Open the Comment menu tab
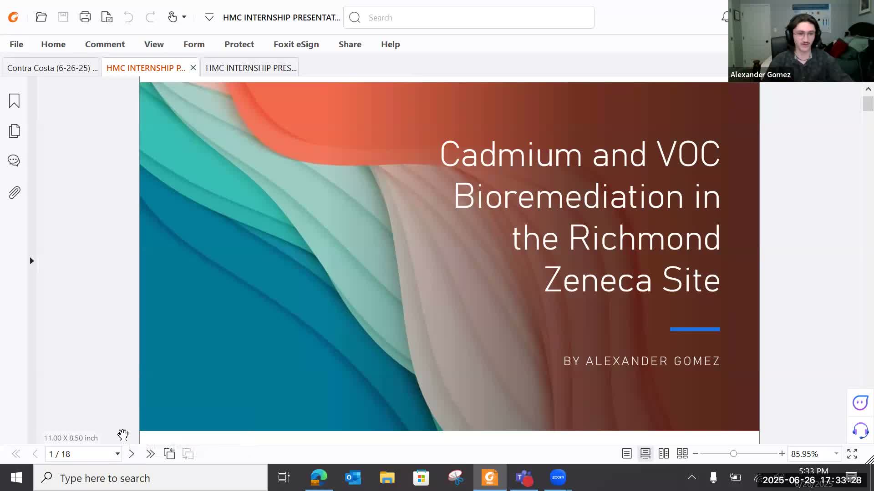Screen dimensions: 874x491 (x=105, y=44)
